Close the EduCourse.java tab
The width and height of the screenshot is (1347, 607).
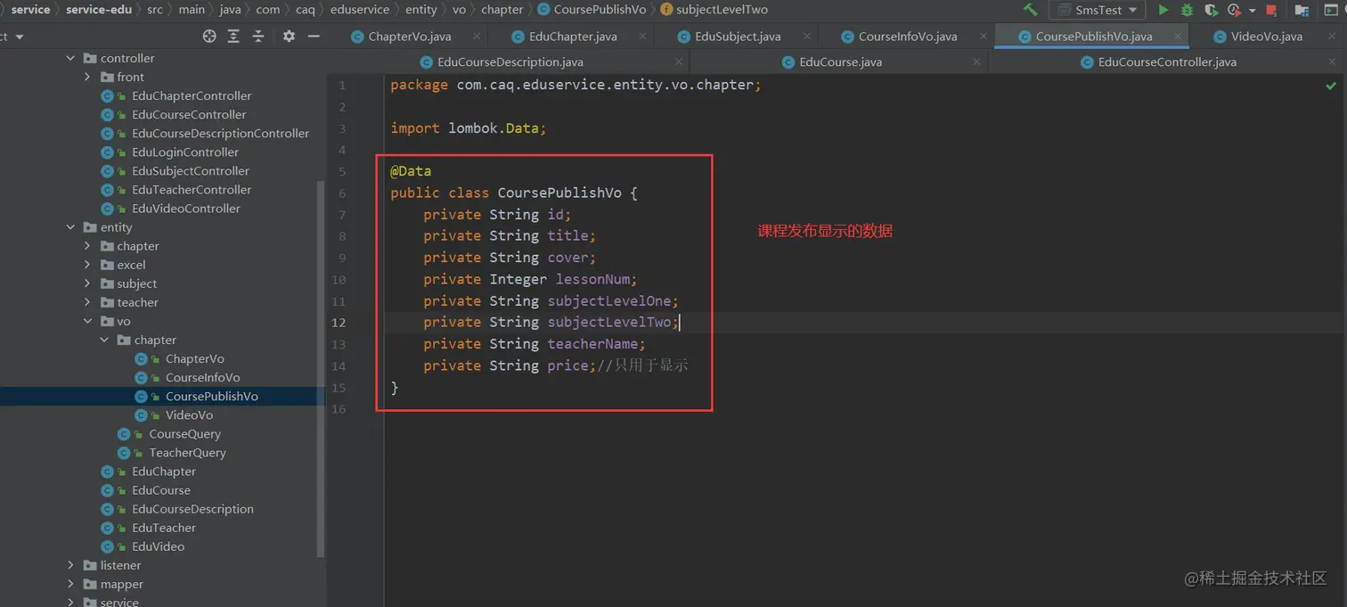click(976, 62)
